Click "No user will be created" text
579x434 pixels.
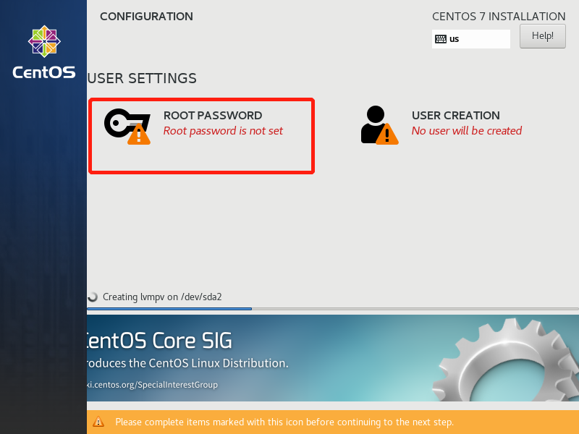[x=467, y=131]
